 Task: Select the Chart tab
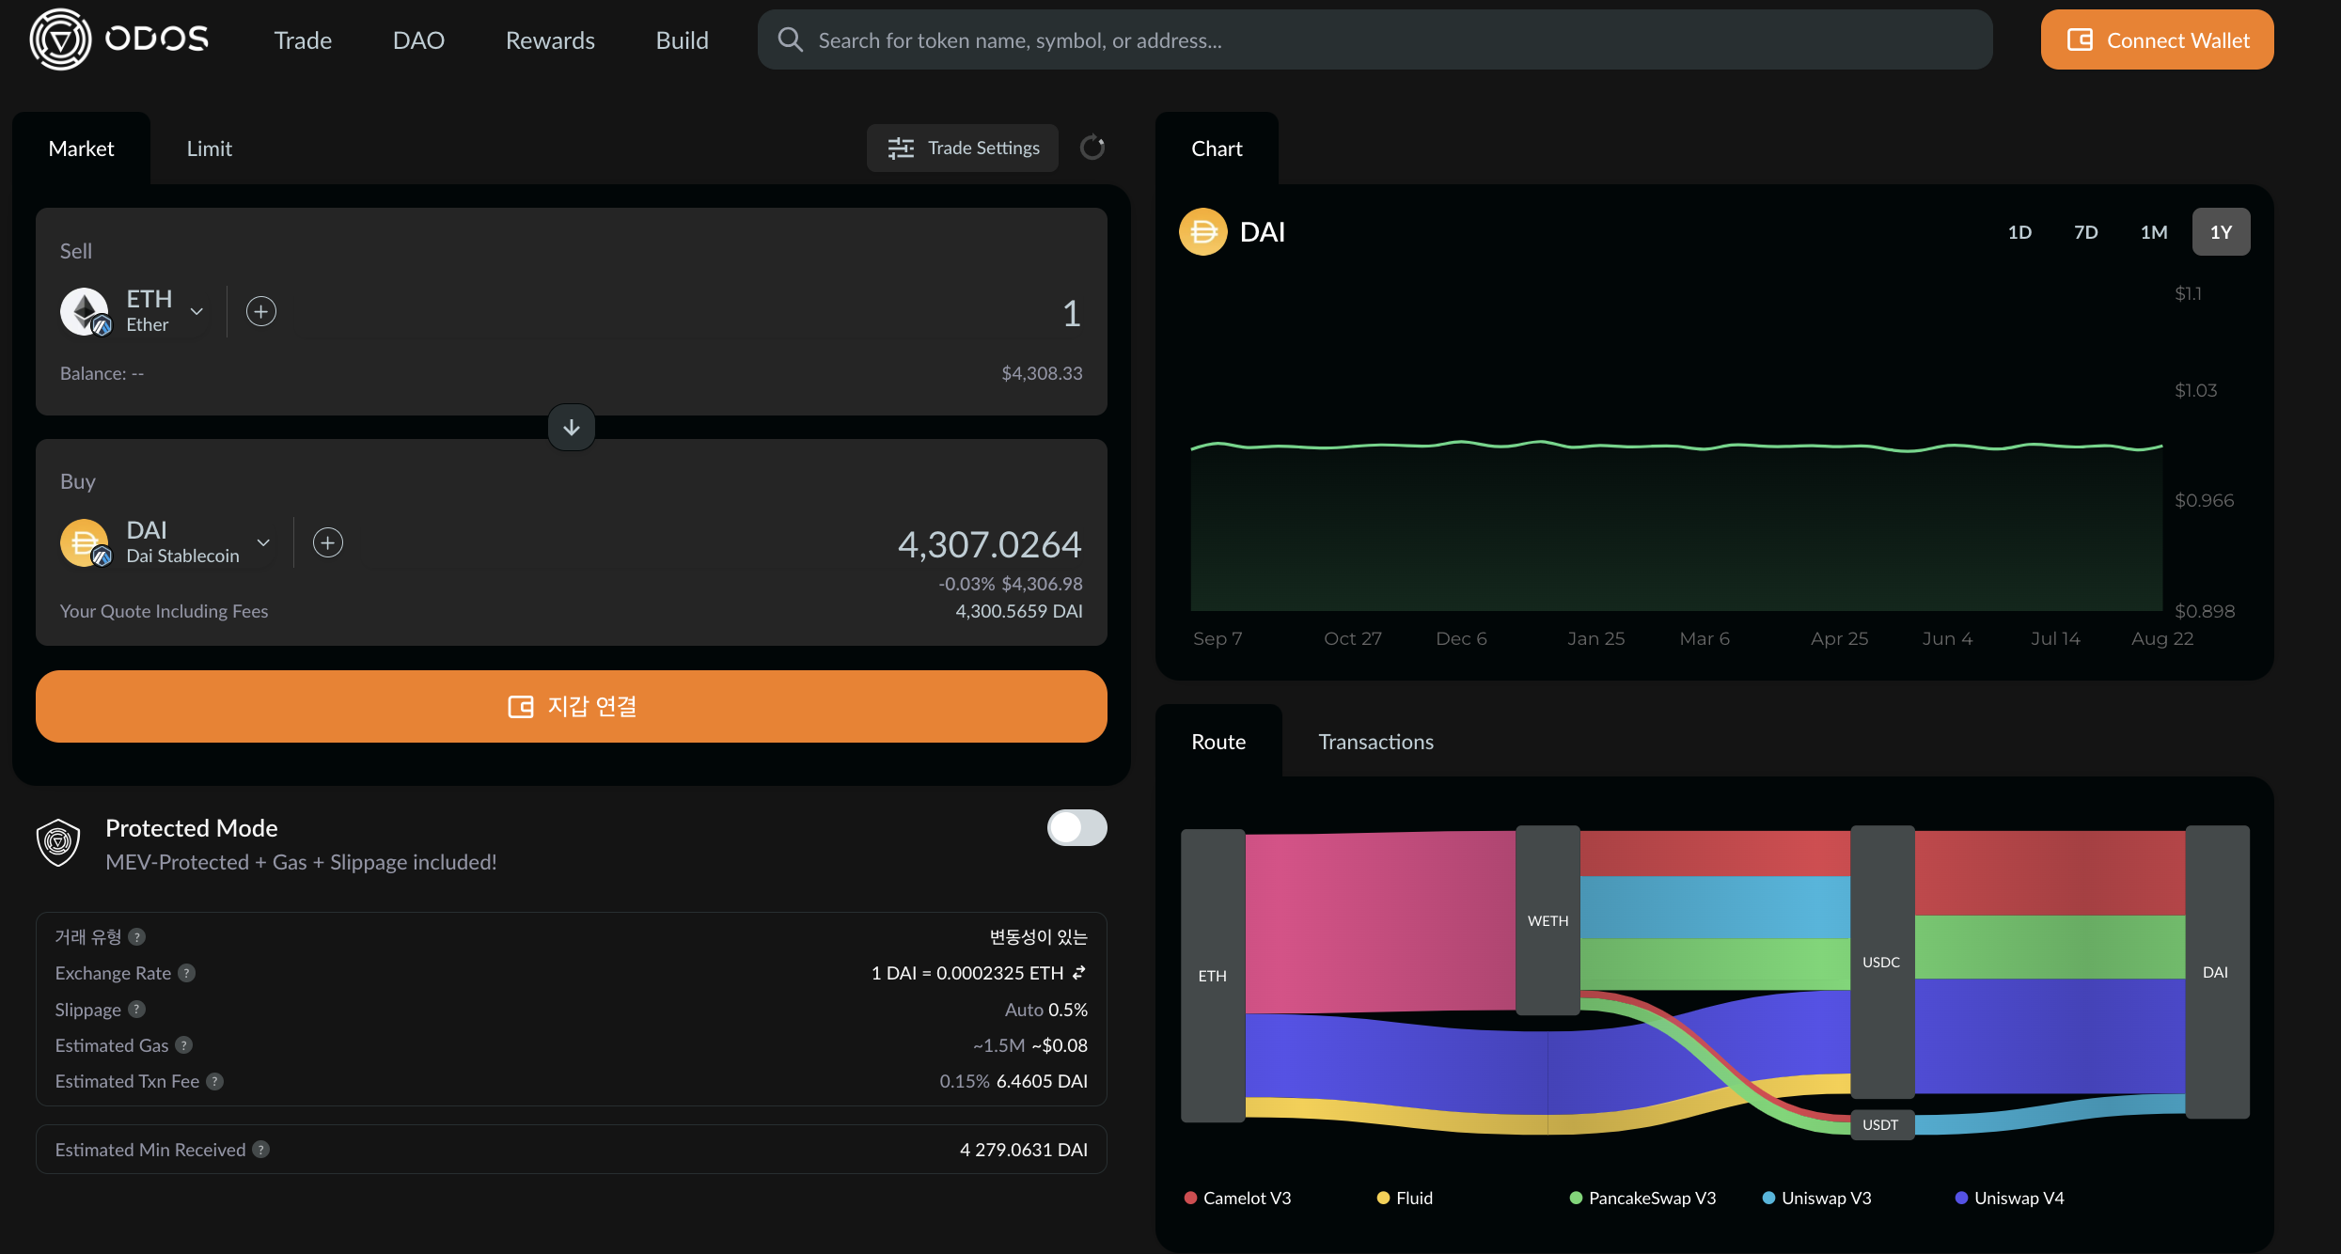[x=1217, y=148]
